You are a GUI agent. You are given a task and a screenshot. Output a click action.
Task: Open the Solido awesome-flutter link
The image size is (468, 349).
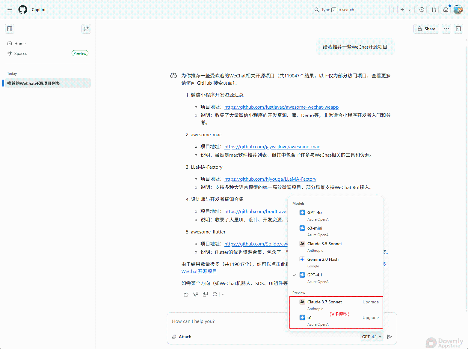pyautogui.click(x=256, y=244)
